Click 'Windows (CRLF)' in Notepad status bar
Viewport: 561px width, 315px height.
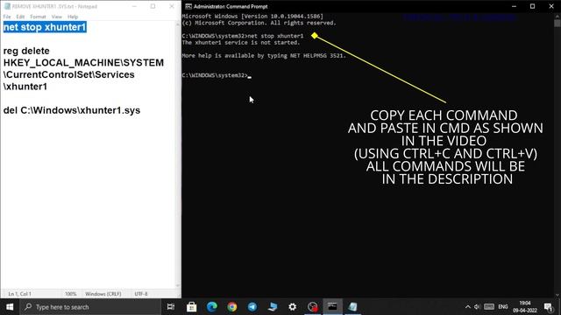[x=103, y=294]
